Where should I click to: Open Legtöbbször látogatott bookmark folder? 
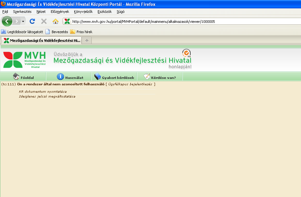pos(22,32)
